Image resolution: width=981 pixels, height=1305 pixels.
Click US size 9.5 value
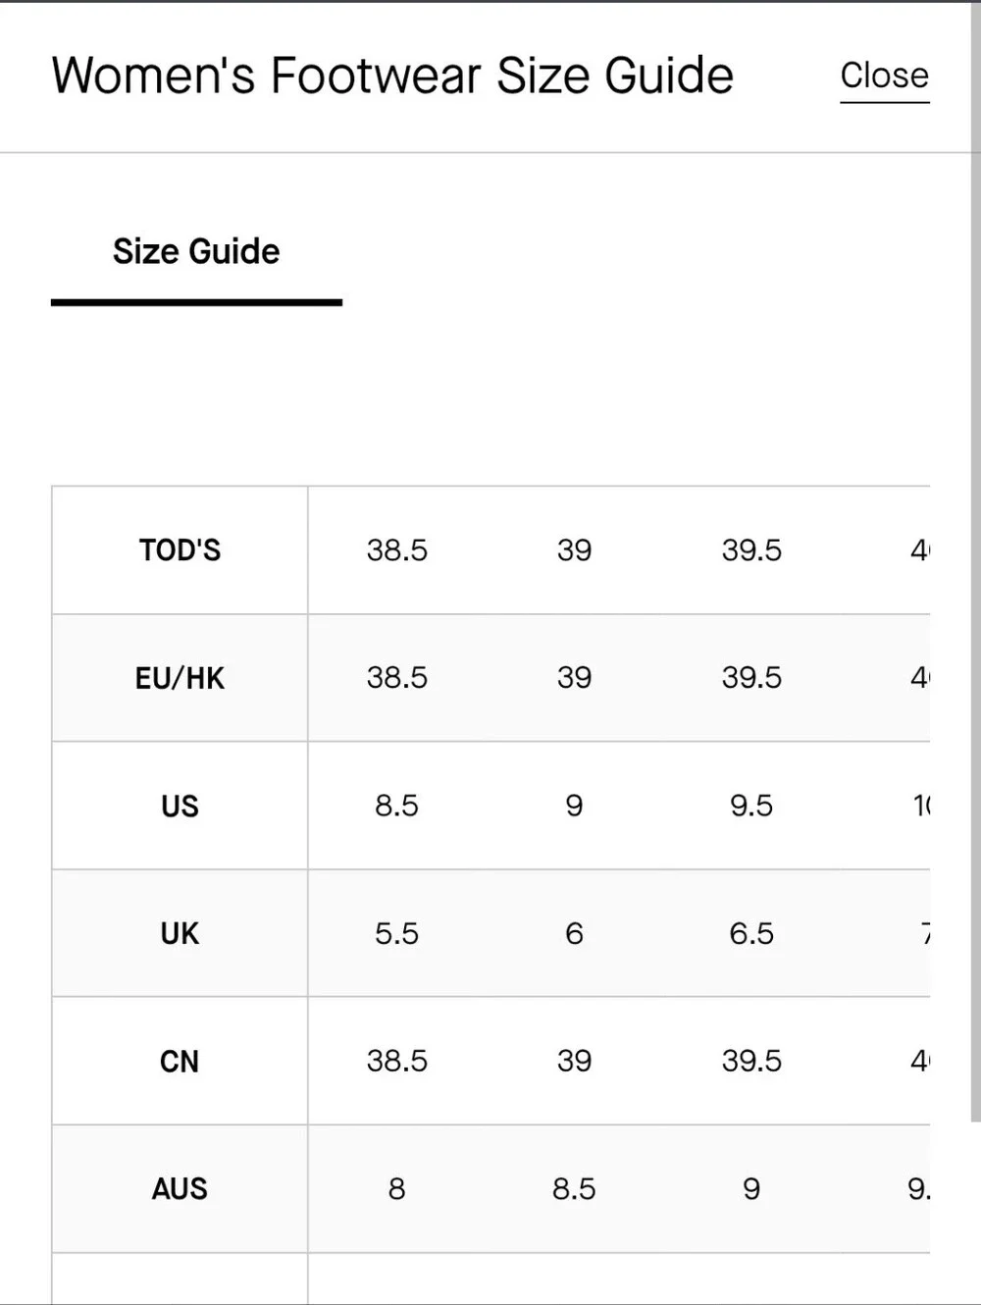[751, 806]
